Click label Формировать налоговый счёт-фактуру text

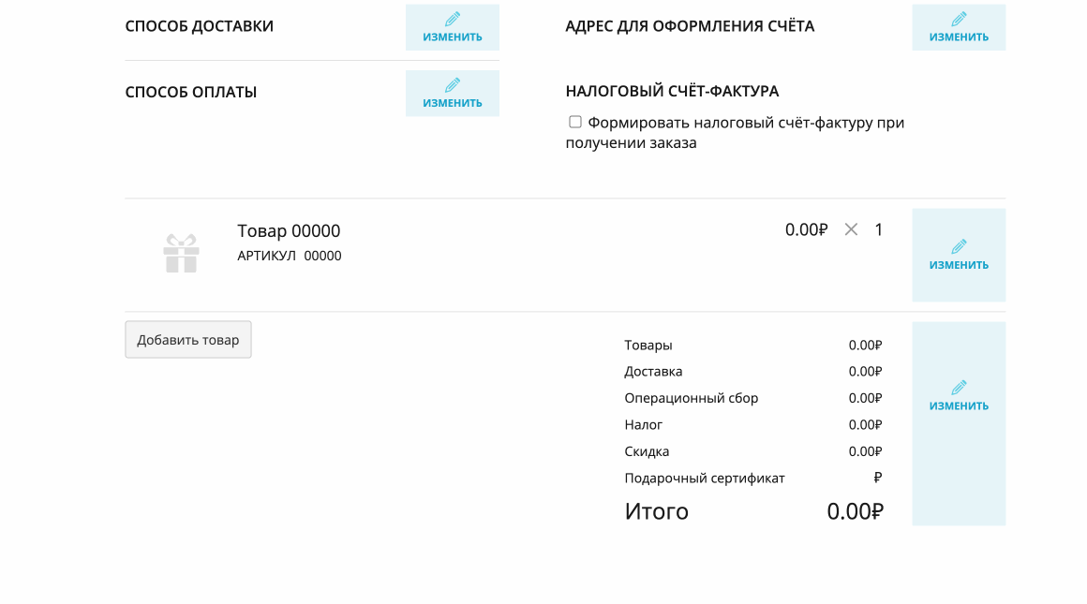[735, 132]
